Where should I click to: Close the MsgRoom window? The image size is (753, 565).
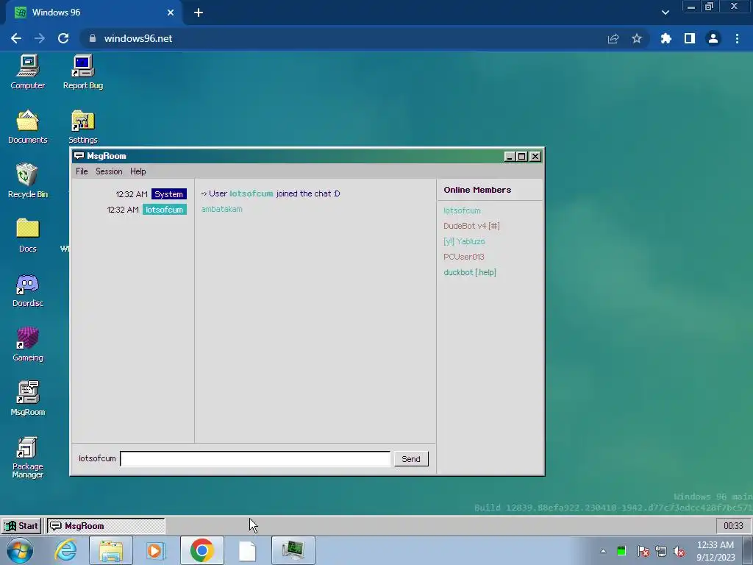point(535,156)
